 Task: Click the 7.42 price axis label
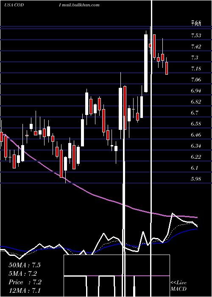(x=196, y=47)
